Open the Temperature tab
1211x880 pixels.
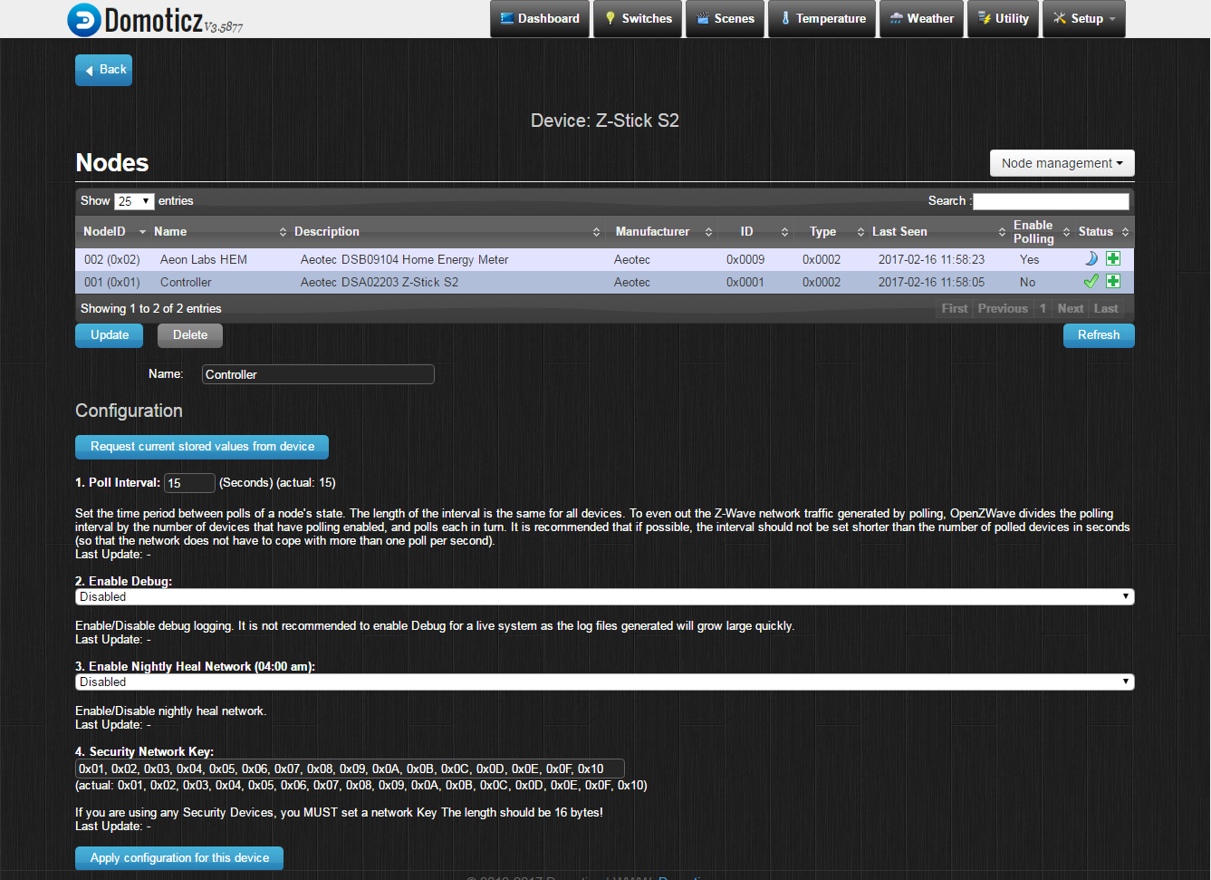click(x=822, y=19)
